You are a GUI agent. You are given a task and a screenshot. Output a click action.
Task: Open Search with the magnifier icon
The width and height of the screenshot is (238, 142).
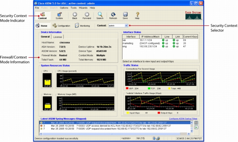pos(100,16)
